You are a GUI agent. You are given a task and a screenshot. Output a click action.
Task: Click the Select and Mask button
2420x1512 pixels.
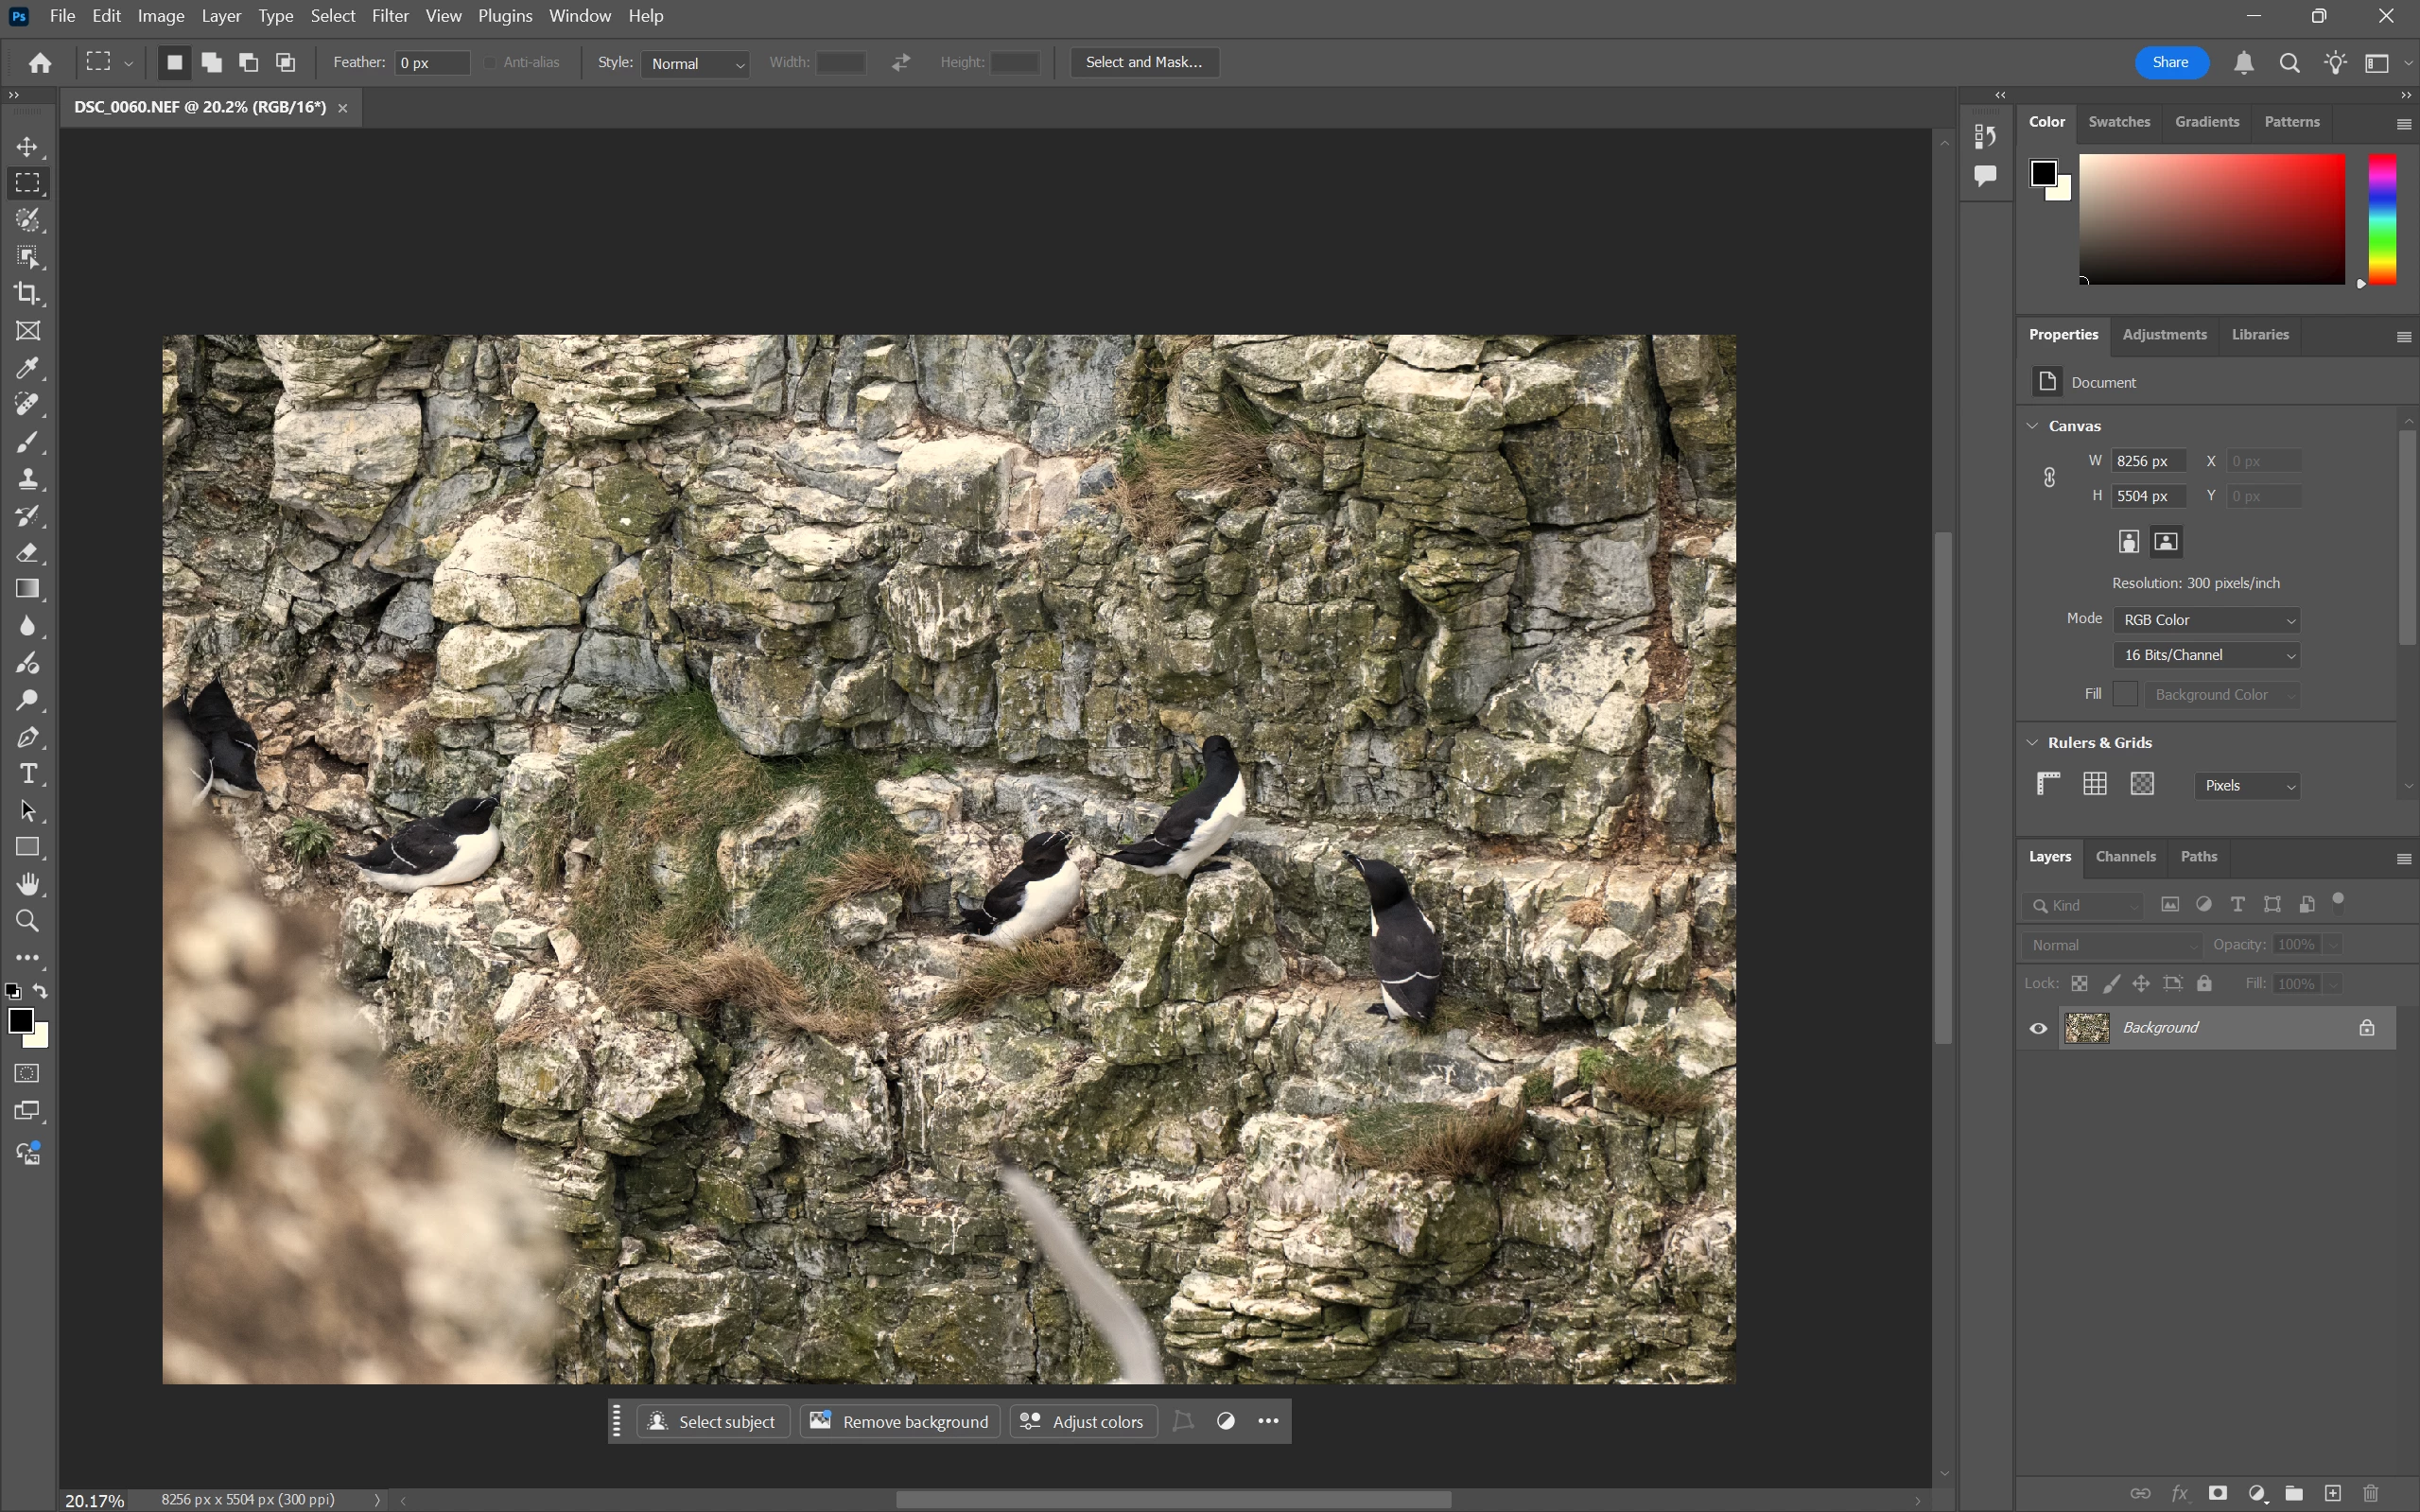tap(1144, 62)
